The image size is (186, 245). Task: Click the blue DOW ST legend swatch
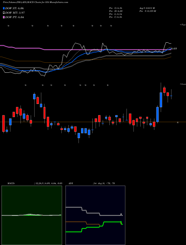4,8
